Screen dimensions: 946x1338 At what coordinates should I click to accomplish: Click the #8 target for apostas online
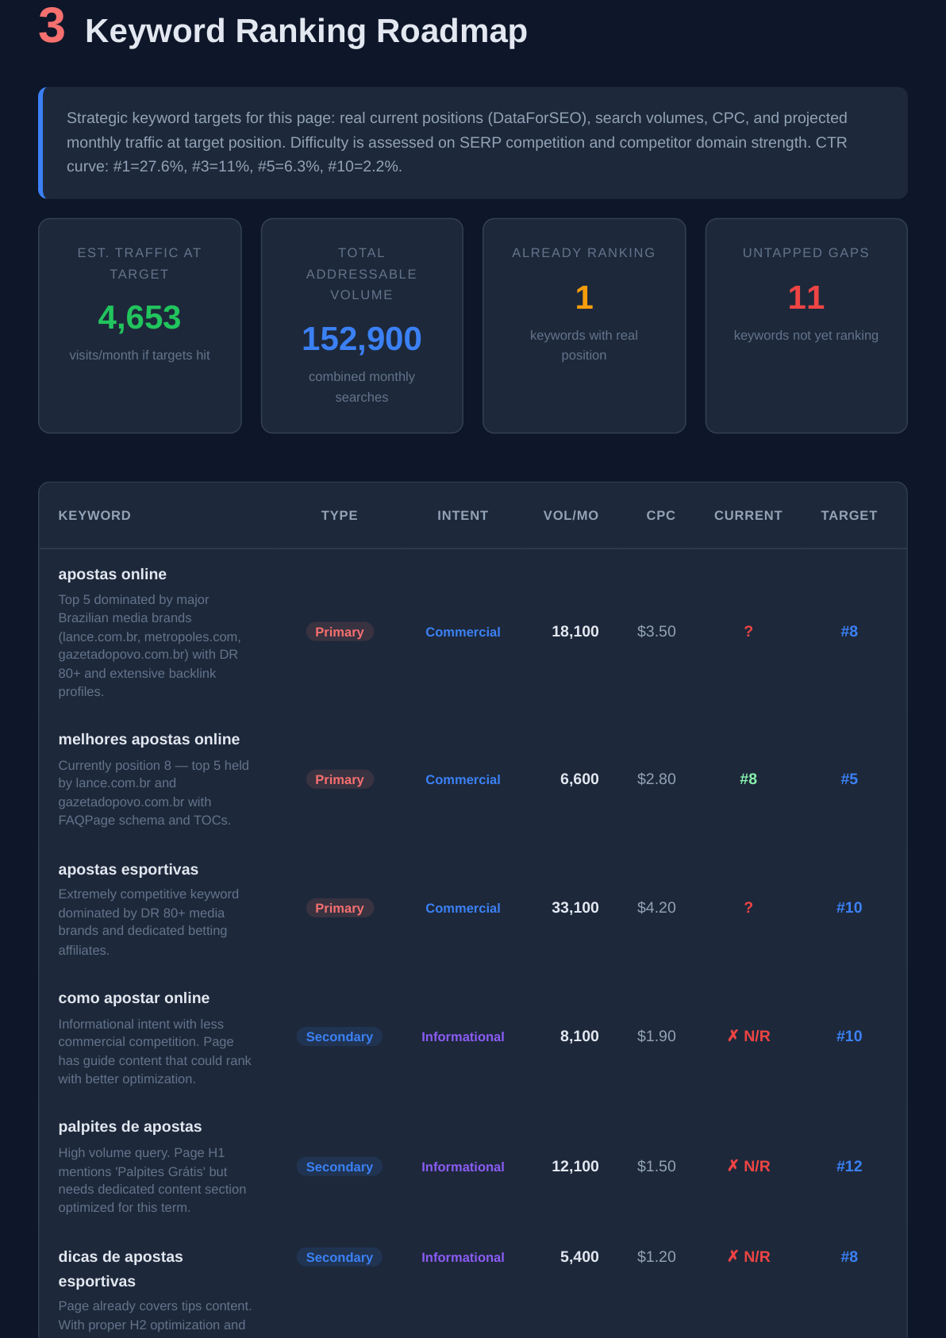[849, 632]
